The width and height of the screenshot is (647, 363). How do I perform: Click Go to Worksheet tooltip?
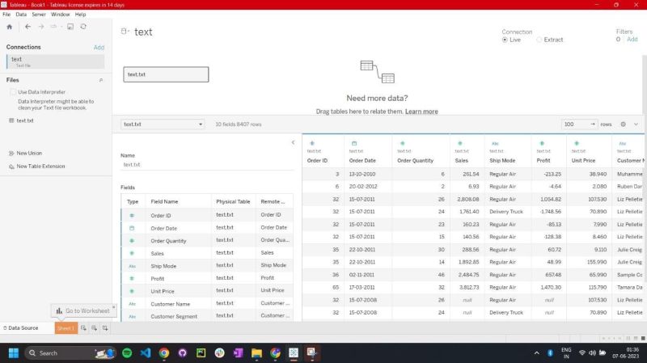tap(83, 311)
